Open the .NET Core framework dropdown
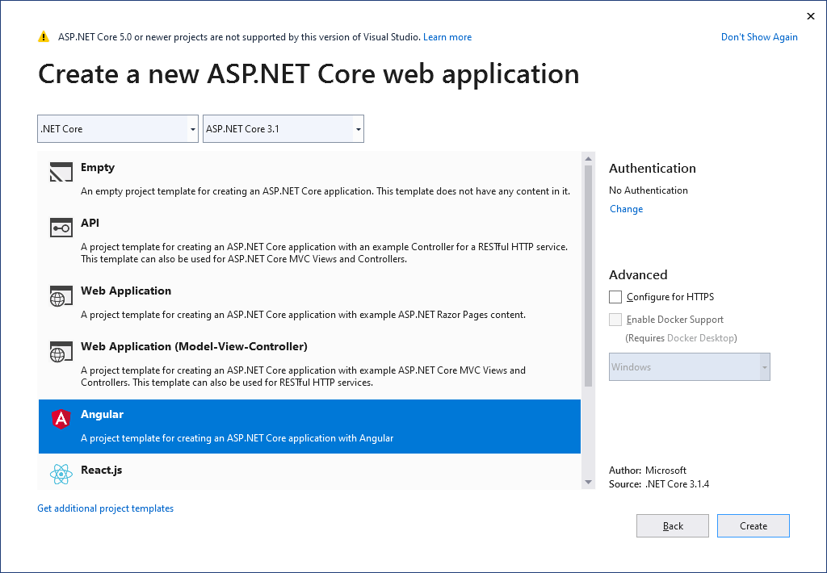 pos(118,128)
